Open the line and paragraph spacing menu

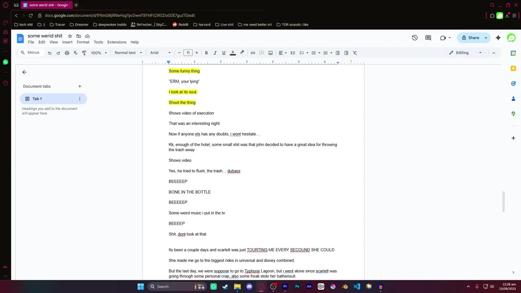pos(293,53)
